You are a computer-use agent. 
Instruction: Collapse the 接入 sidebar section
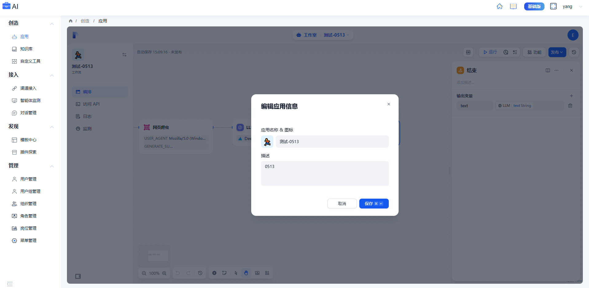(52, 75)
